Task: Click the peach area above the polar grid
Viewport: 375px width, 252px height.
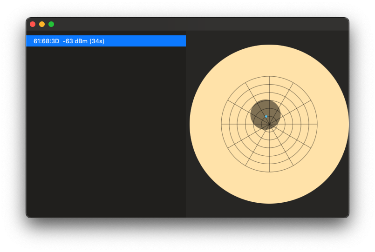Action: point(269,60)
